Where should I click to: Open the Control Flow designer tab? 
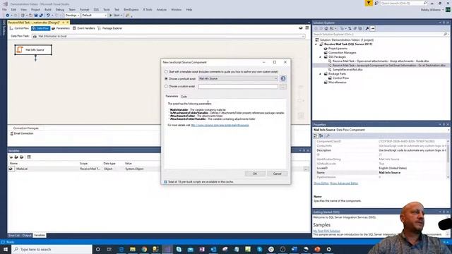(x=19, y=28)
